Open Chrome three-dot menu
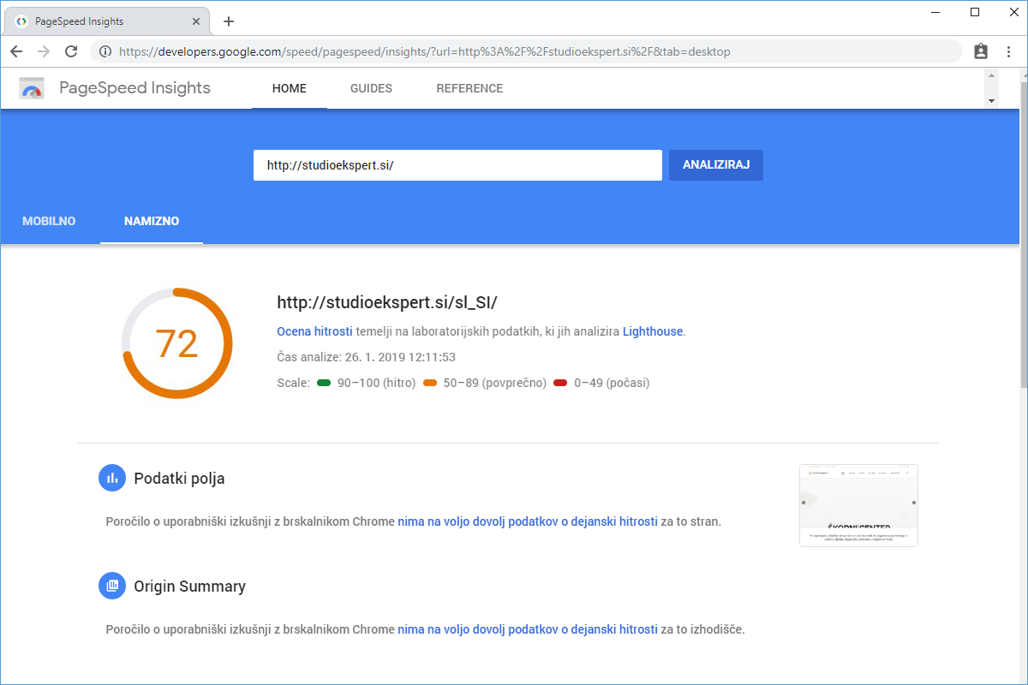The image size is (1028, 685). click(1008, 51)
